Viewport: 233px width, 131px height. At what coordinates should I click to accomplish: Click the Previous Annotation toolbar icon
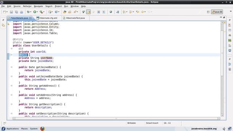130,12
